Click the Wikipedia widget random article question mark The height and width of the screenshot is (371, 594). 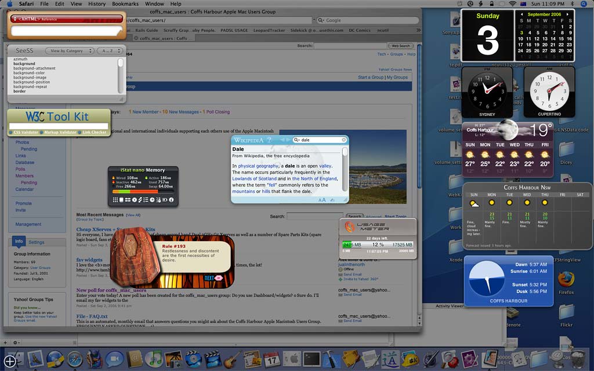click(x=269, y=140)
